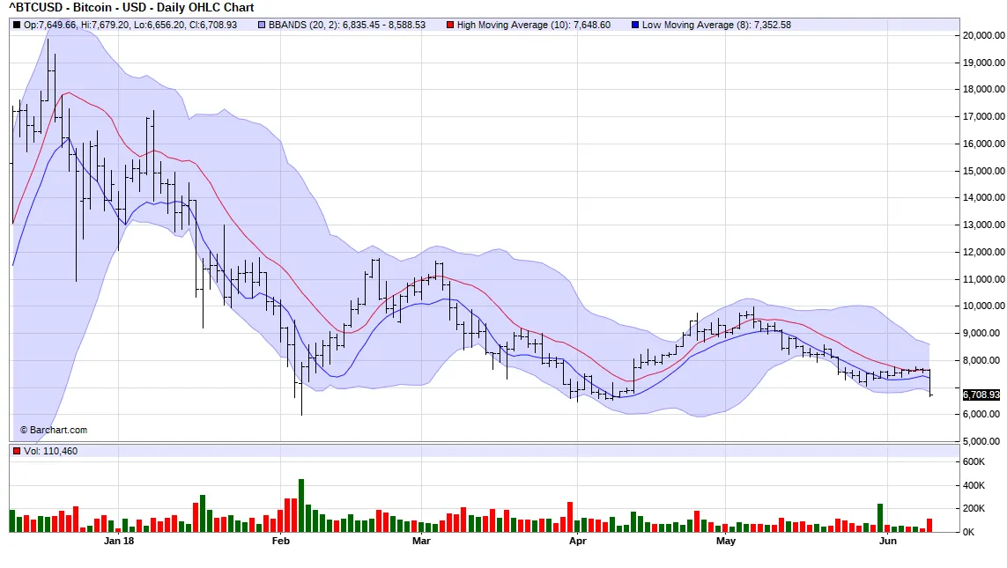This screenshot has height=568, width=1007.
Task: Click the tall green volume bar before June
Action: pyautogui.click(x=880, y=518)
